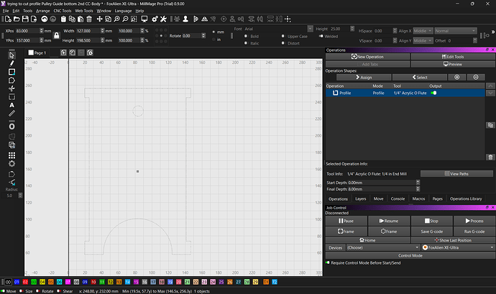
Task: Open the grid array tool
Action: coord(12,155)
